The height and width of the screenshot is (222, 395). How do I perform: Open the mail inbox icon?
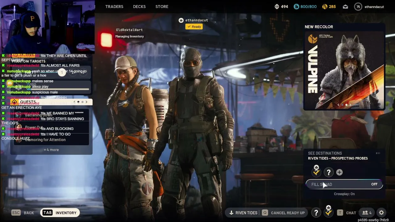(x=345, y=7)
